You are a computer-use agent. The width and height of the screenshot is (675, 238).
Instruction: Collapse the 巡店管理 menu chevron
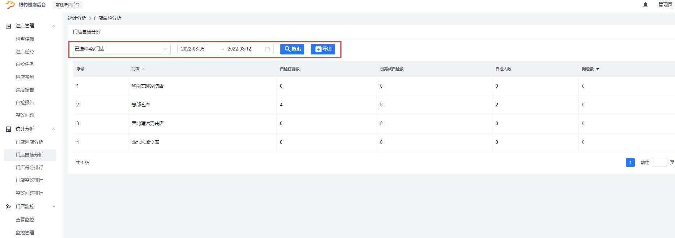[54, 26]
